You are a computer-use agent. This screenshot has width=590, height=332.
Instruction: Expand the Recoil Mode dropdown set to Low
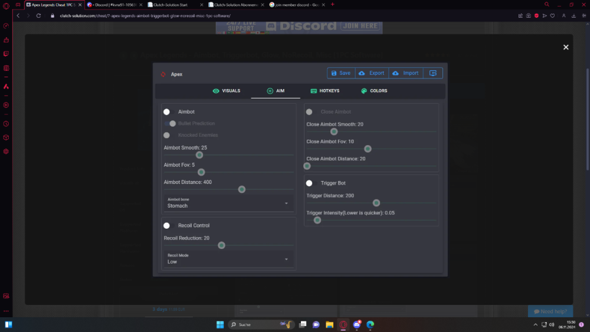tap(228, 259)
